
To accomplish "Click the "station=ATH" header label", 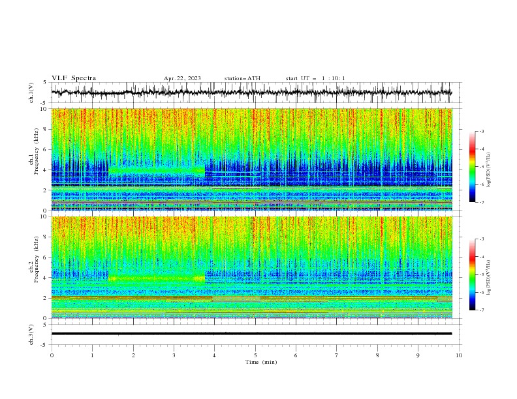I will 242,78.
